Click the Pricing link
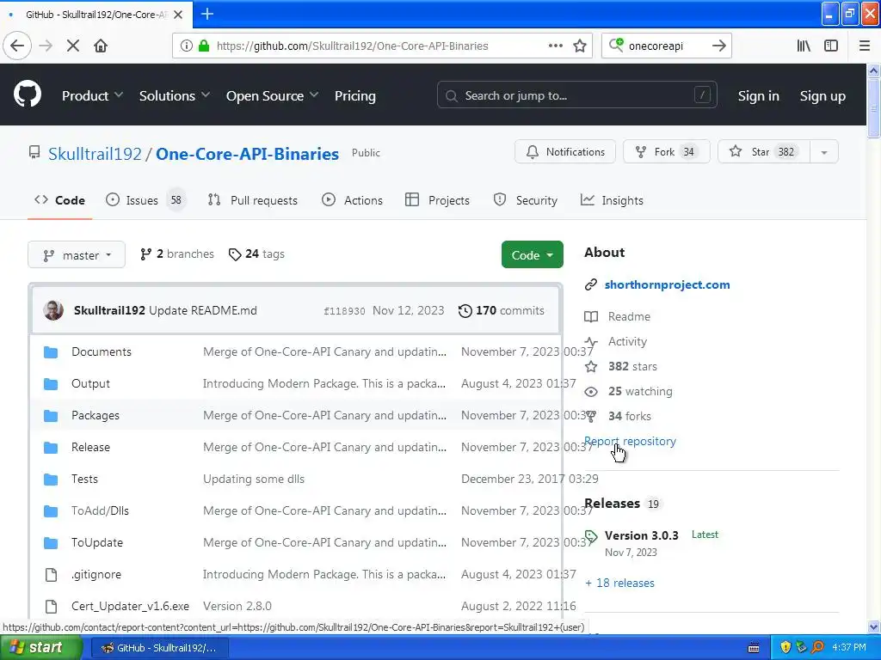 (355, 96)
